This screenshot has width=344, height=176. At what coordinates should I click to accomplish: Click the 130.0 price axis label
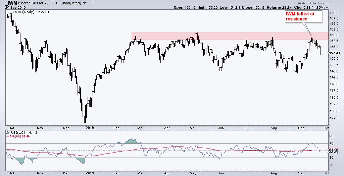tap(335, 111)
